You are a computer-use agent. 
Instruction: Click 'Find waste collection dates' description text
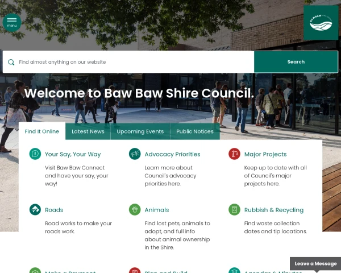click(276, 227)
